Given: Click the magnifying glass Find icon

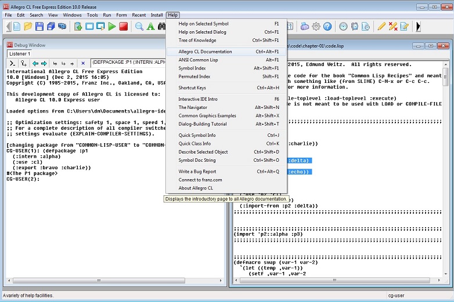Looking at the screenshot, I should 139,27.
